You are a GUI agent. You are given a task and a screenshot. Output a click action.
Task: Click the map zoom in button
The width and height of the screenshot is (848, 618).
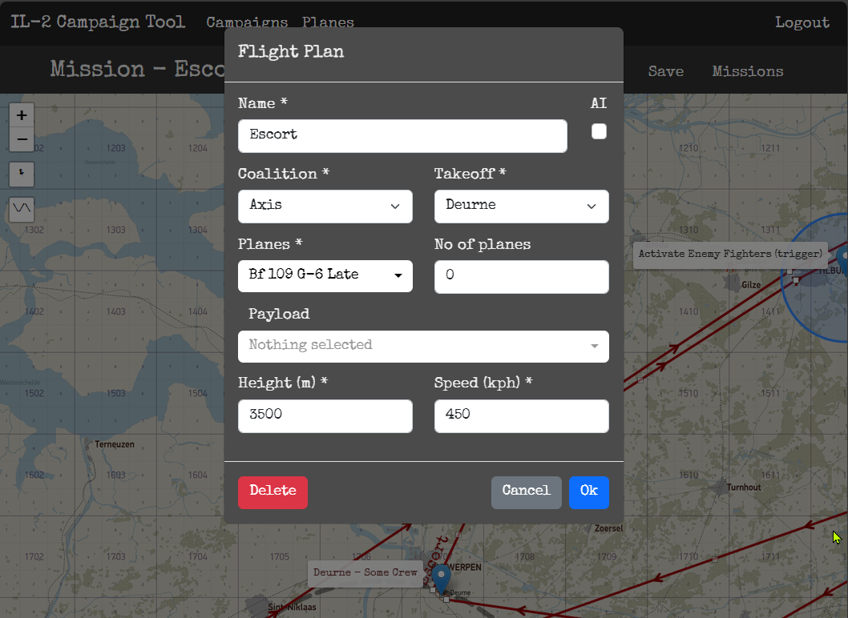point(22,115)
